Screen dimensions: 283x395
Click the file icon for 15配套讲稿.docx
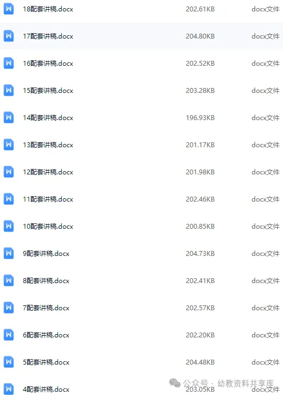coord(9,90)
